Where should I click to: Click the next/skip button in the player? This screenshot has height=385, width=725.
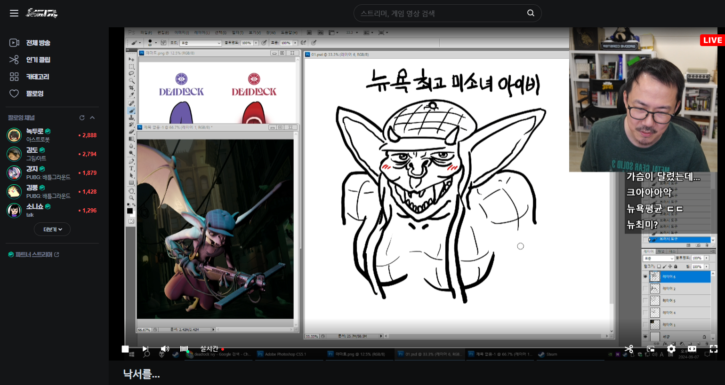pos(145,349)
